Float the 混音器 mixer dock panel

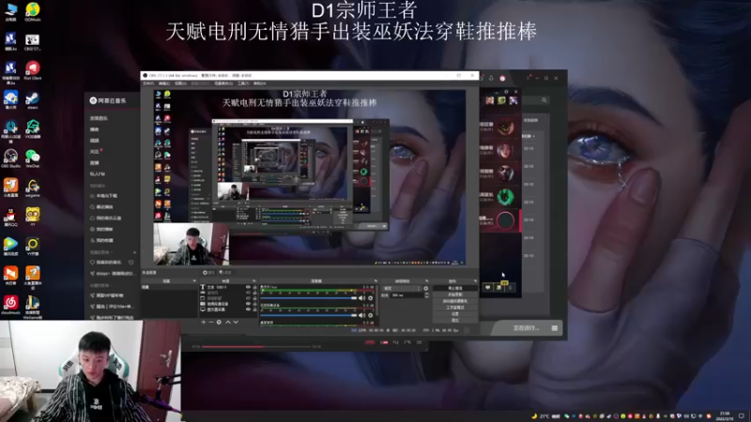[x=375, y=280]
